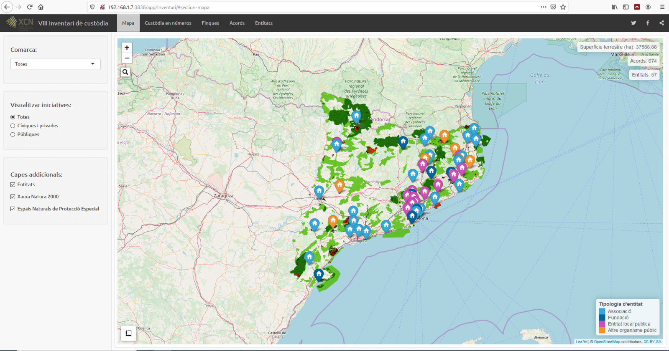Viewport: 669px width, 351px height.
Task: Zoom in on the map
Action: click(127, 48)
